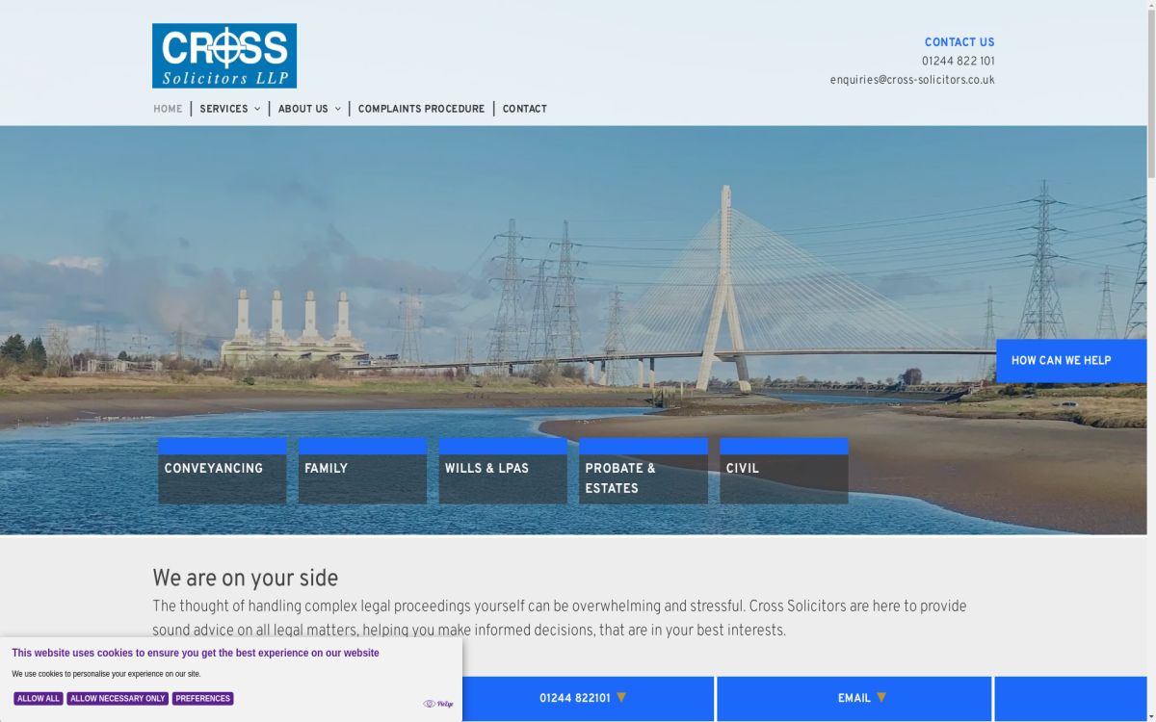Click the CONTACT US link

click(959, 41)
